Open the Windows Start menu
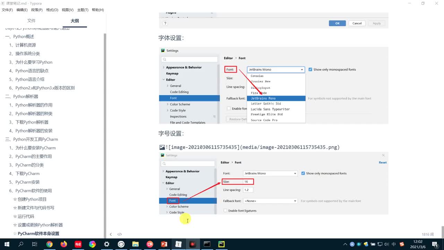444x250 pixels. 7,244
